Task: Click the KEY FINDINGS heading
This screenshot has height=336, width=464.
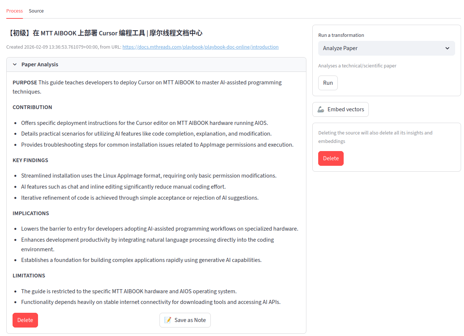Action: coord(30,160)
